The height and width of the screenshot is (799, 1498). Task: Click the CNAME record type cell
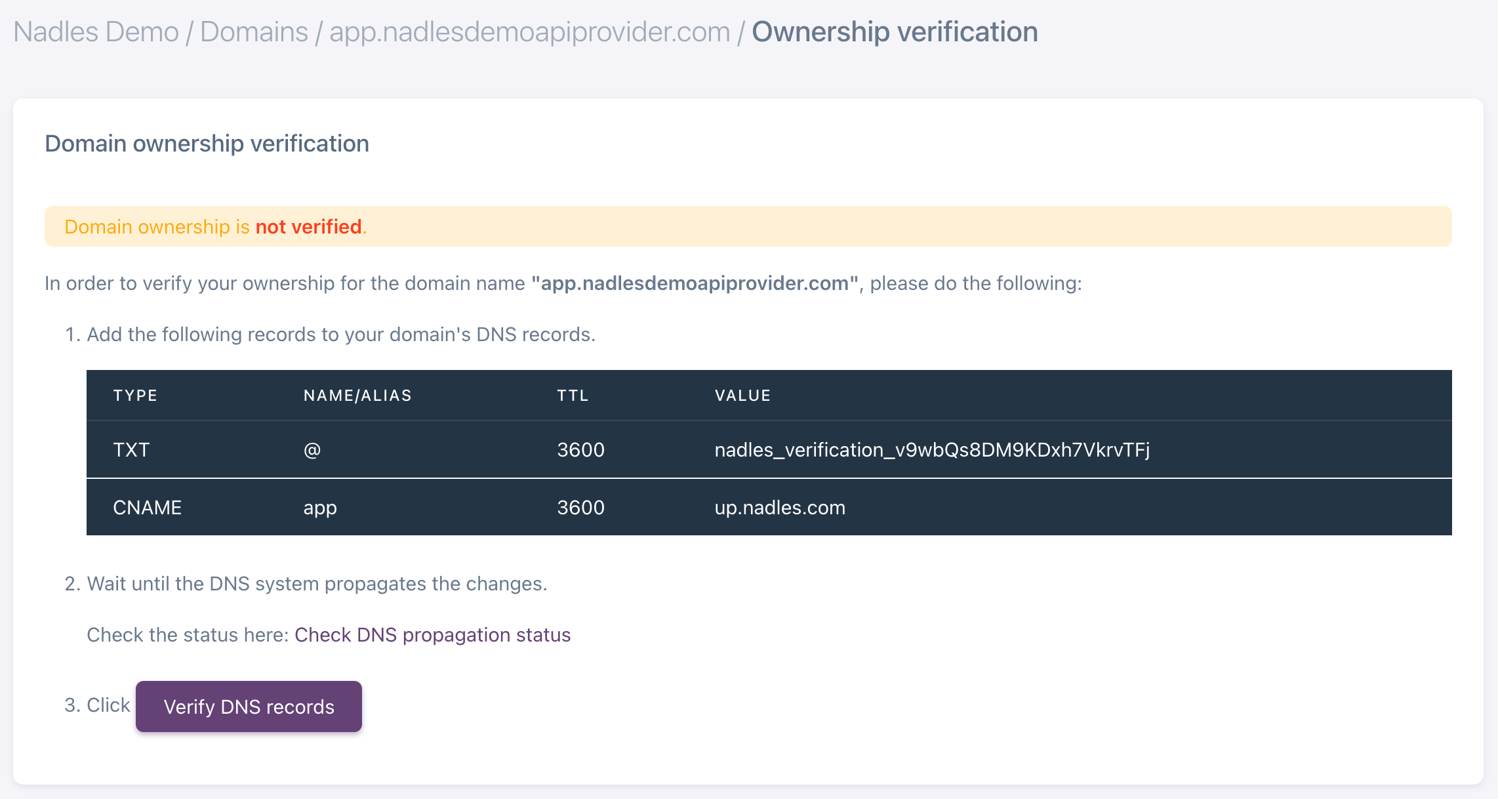tap(147, 508)
